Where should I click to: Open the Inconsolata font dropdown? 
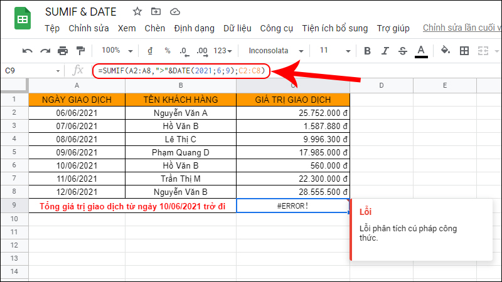pos(276,51)
